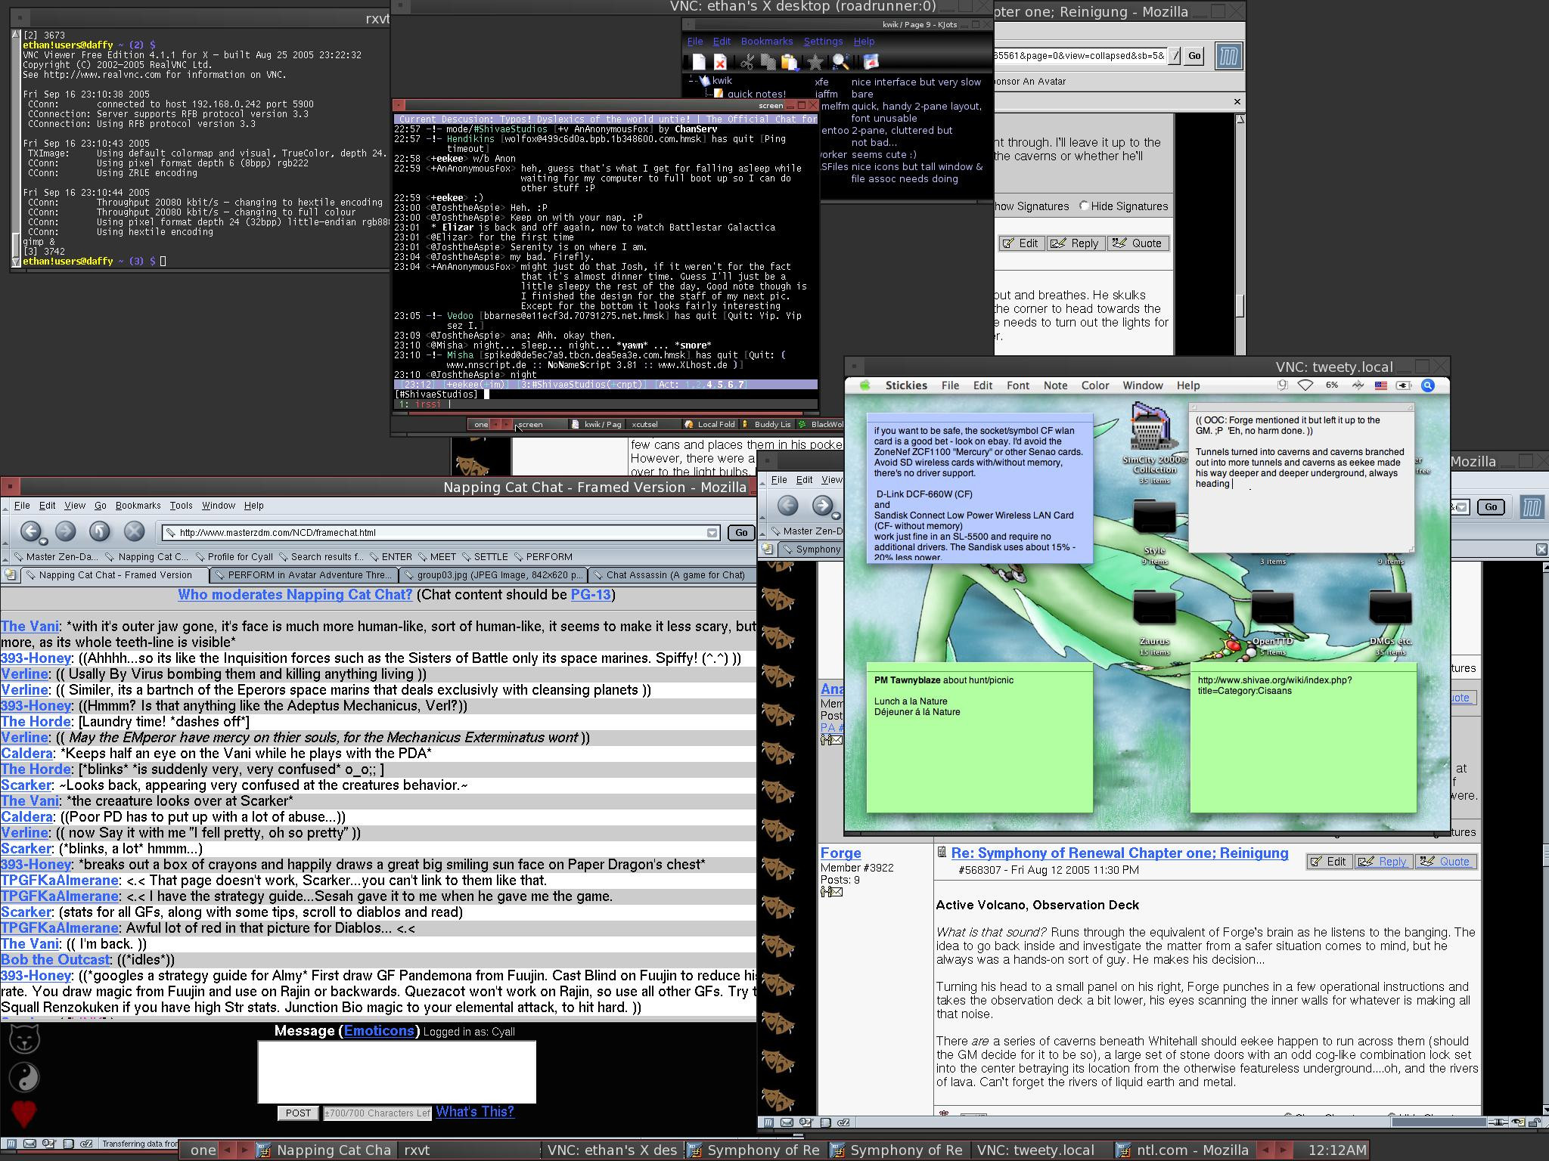
Task: Click Stop loading button in Napping Cat browser
Action: [134, 531]
